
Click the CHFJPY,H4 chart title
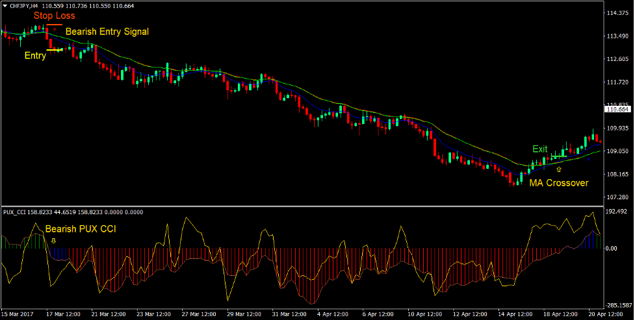(24, 6)
